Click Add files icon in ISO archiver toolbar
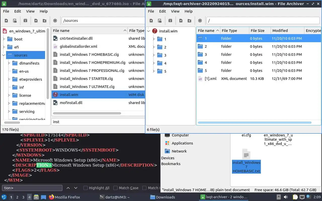Image resolution: width=322 pixels, height=201 pixels. click(36, 21)
